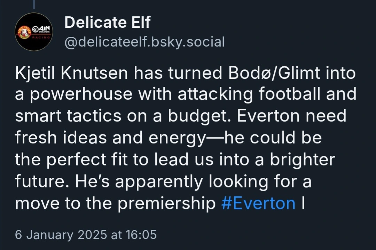The image size is (376, 250).
Task: Click the 16:05 time in the timestamp
Action: click(x=141, y=235)
